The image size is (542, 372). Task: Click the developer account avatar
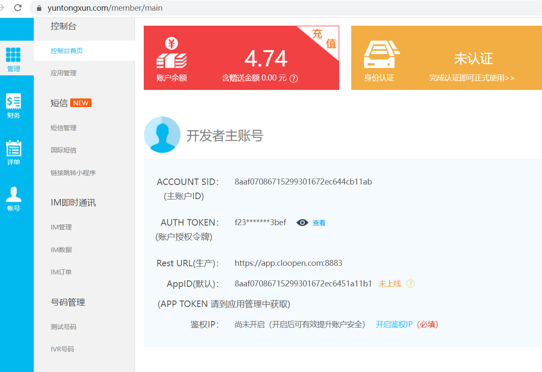tap(162, 135)
